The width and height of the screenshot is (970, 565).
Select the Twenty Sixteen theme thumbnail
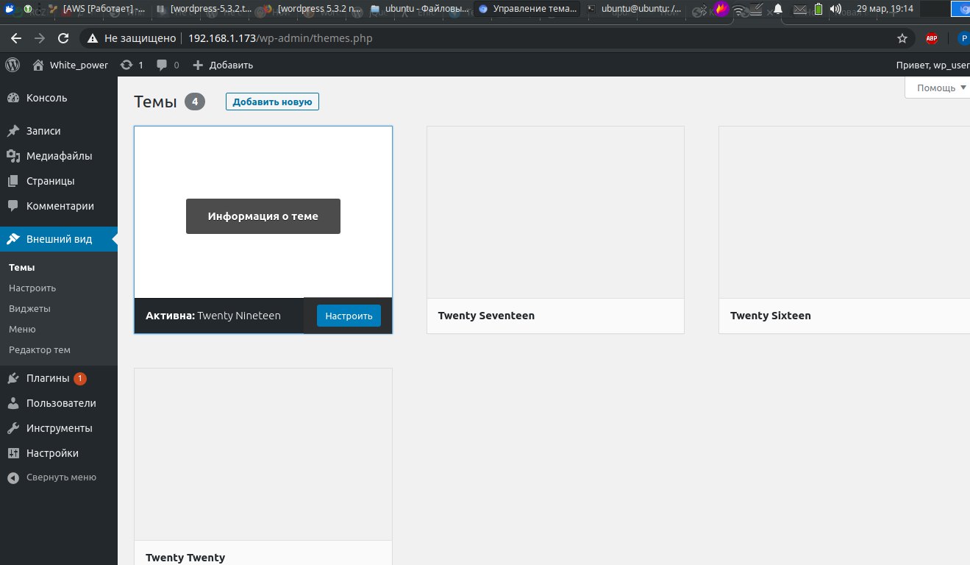click(x=844, y=212)
